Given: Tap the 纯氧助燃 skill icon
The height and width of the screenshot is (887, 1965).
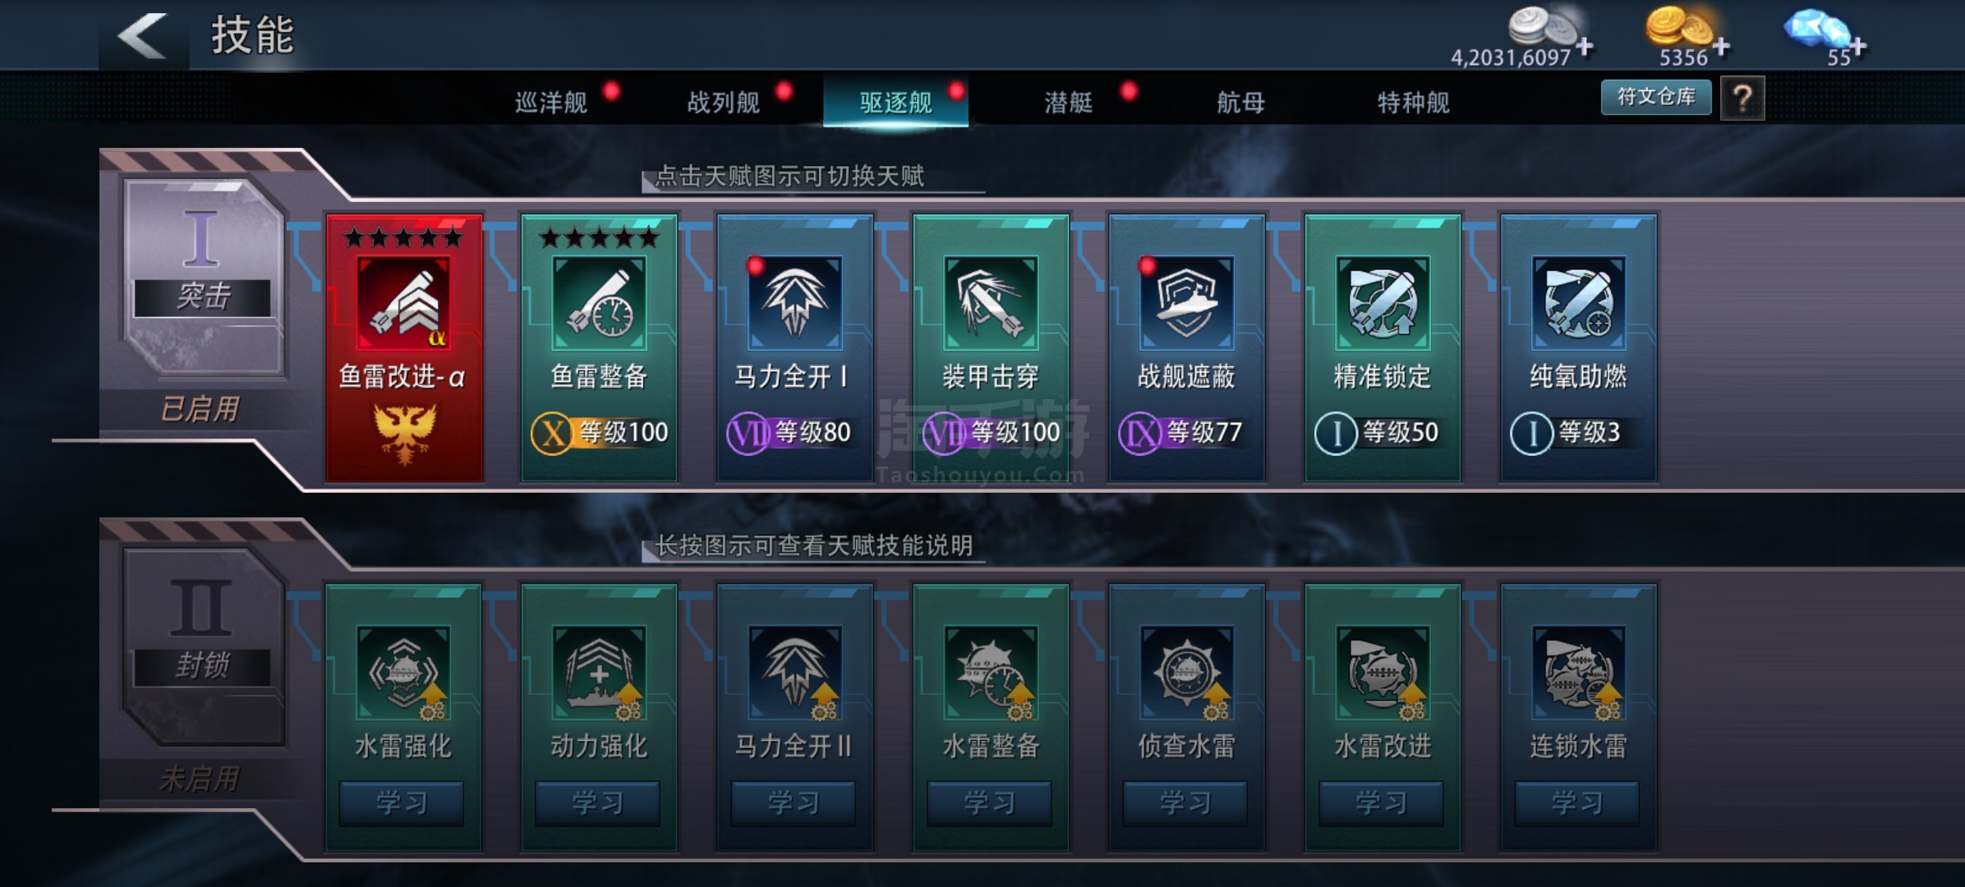Looking at the screenshot, I should point(1578,303).
